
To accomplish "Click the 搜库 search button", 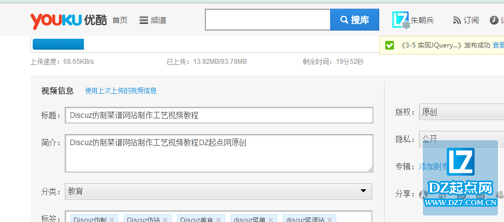I will pyautogui.click(x=355, y=20).
